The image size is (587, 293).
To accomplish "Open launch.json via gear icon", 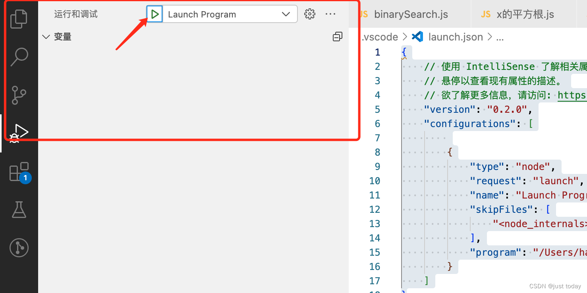I will [x=309, y=14].
